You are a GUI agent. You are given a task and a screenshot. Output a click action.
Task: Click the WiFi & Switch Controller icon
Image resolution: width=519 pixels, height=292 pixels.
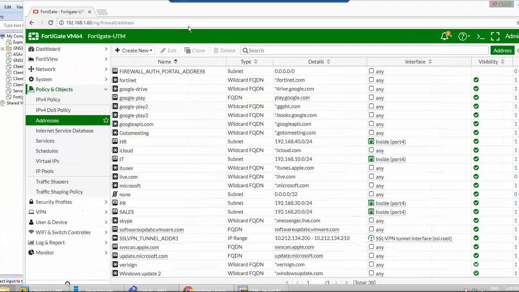click(x=31, y=232)
